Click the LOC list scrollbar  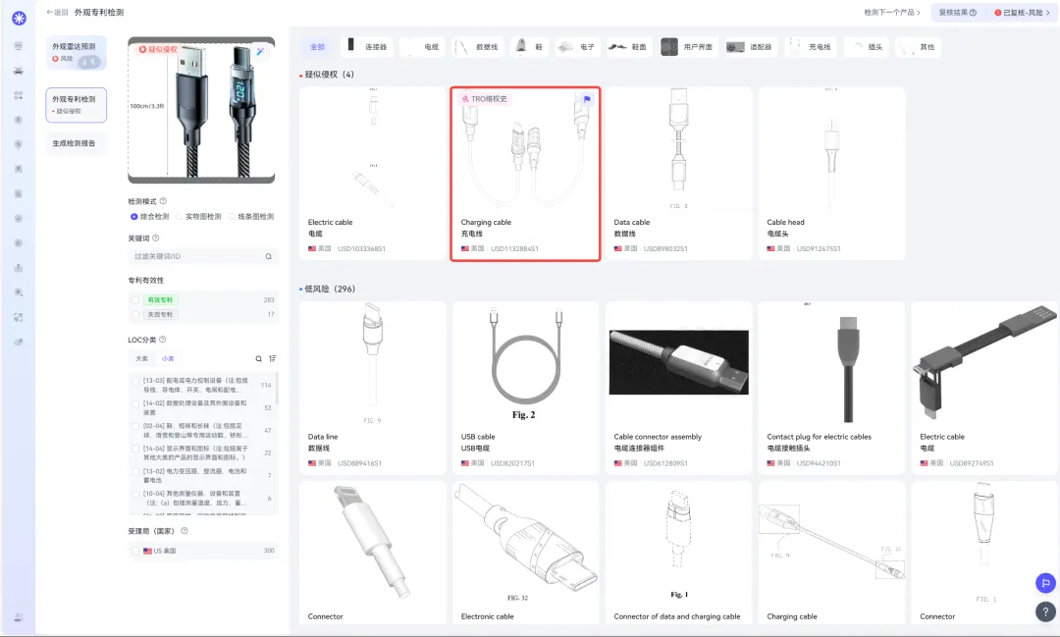pyautogui.click(x=277, y=387)
